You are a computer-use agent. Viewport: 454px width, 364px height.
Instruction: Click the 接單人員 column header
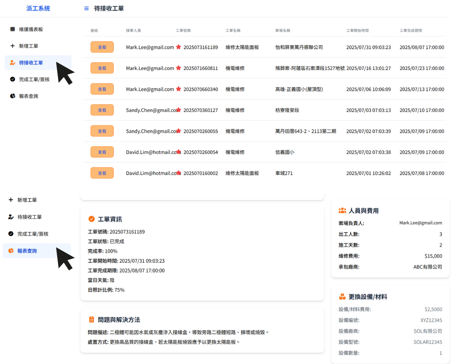tap(133, 31)
